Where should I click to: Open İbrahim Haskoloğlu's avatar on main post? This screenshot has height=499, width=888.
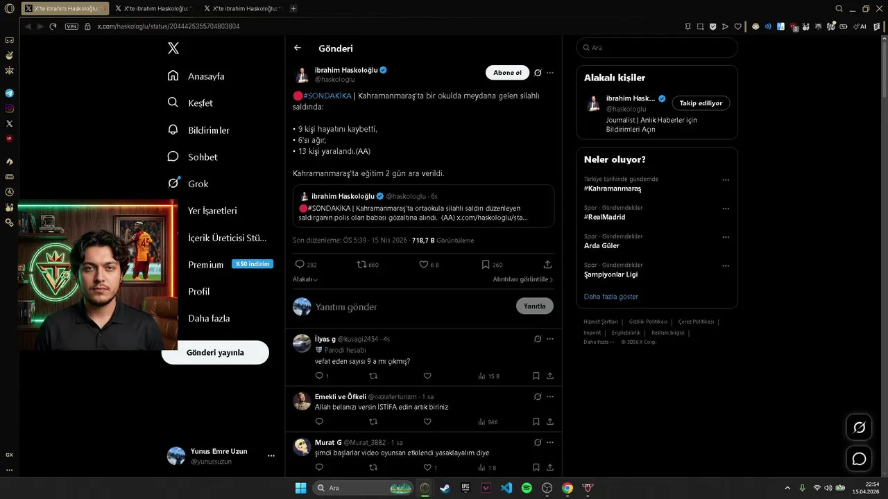click(x=302, y=75)
